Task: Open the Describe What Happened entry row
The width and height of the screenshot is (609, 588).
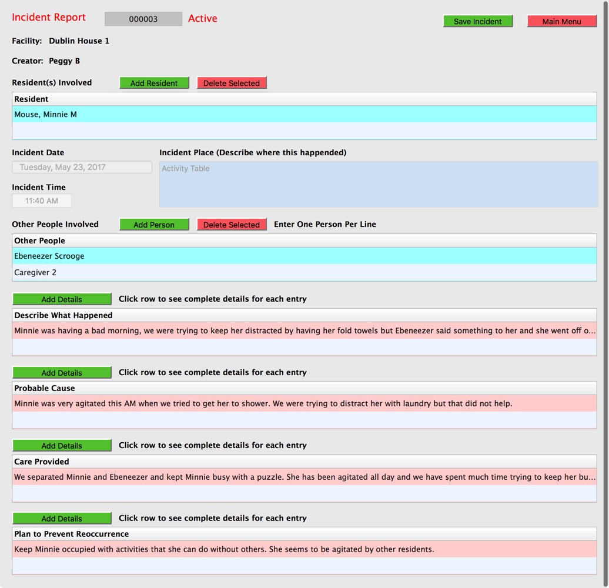Action: [304, 330]
